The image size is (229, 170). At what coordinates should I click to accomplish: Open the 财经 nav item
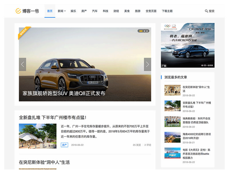(116, 11)
